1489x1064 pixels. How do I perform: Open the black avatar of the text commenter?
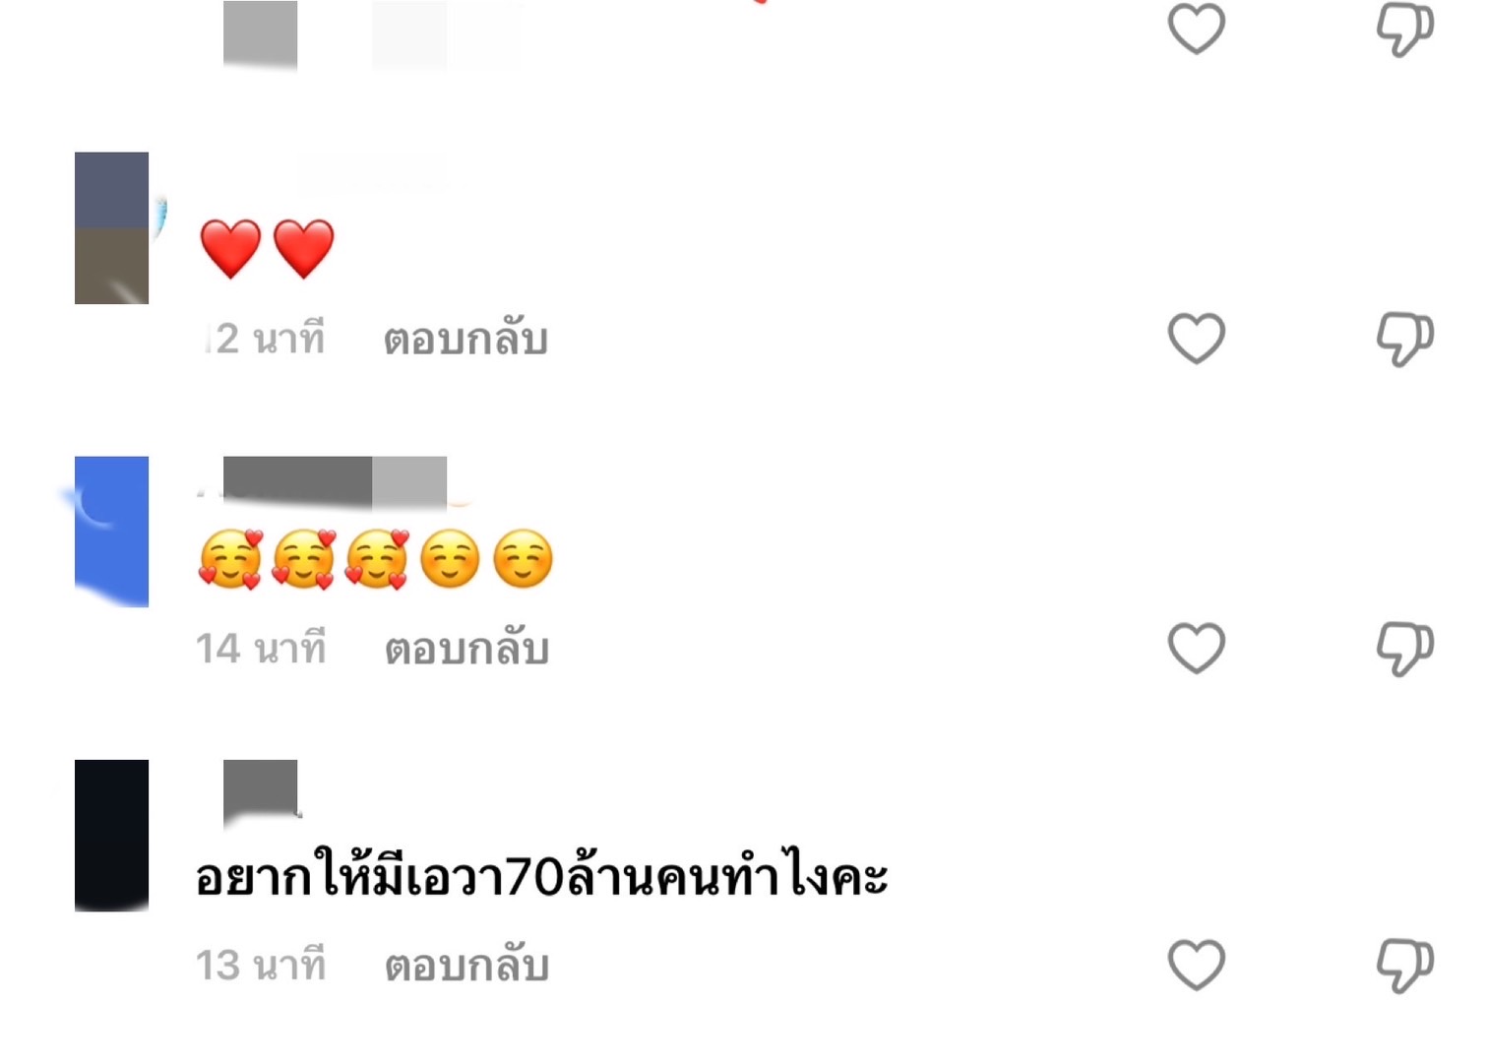pyautogui.click(x=112, y=835)
